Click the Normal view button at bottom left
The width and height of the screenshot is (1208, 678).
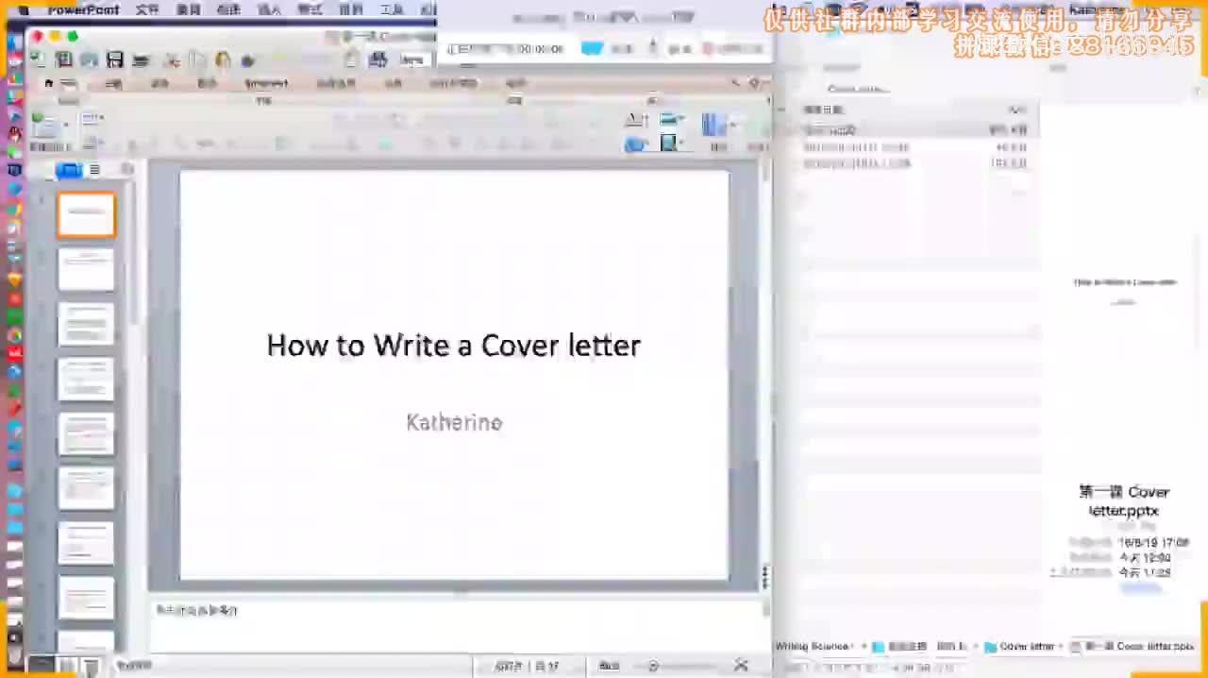click(41, 666)
